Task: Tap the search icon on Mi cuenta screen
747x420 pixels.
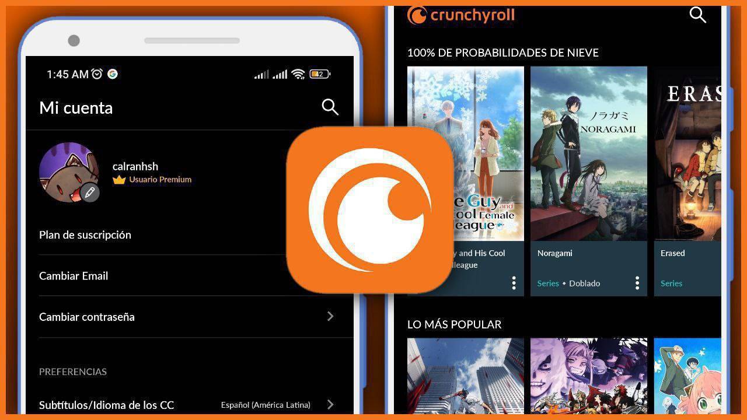Action: click(330, 107)
